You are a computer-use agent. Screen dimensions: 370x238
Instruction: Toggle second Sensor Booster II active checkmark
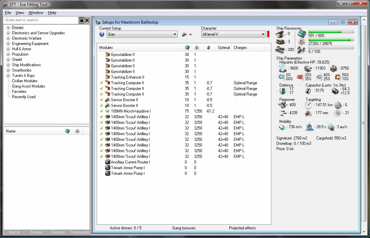click(x=101, y=105)
